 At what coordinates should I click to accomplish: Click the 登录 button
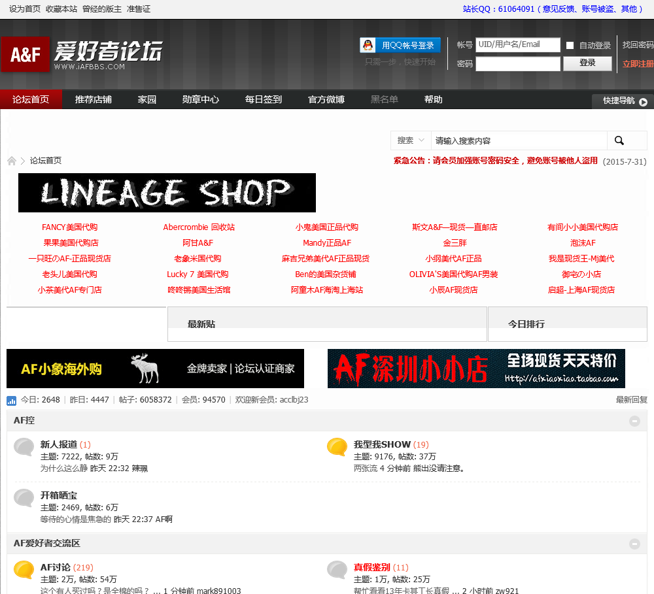click(587, 63)
